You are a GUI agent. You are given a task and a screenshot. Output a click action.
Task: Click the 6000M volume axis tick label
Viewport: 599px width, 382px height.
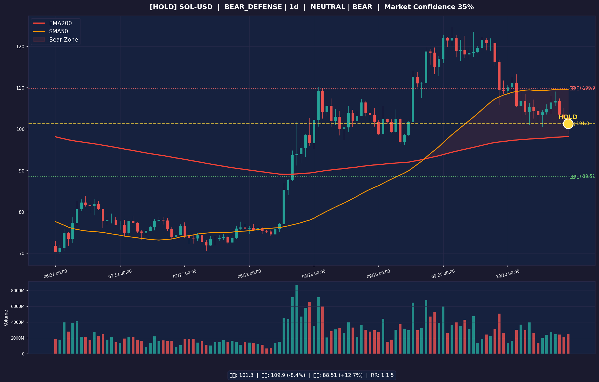pyautogui.click(x=18, y=306)
